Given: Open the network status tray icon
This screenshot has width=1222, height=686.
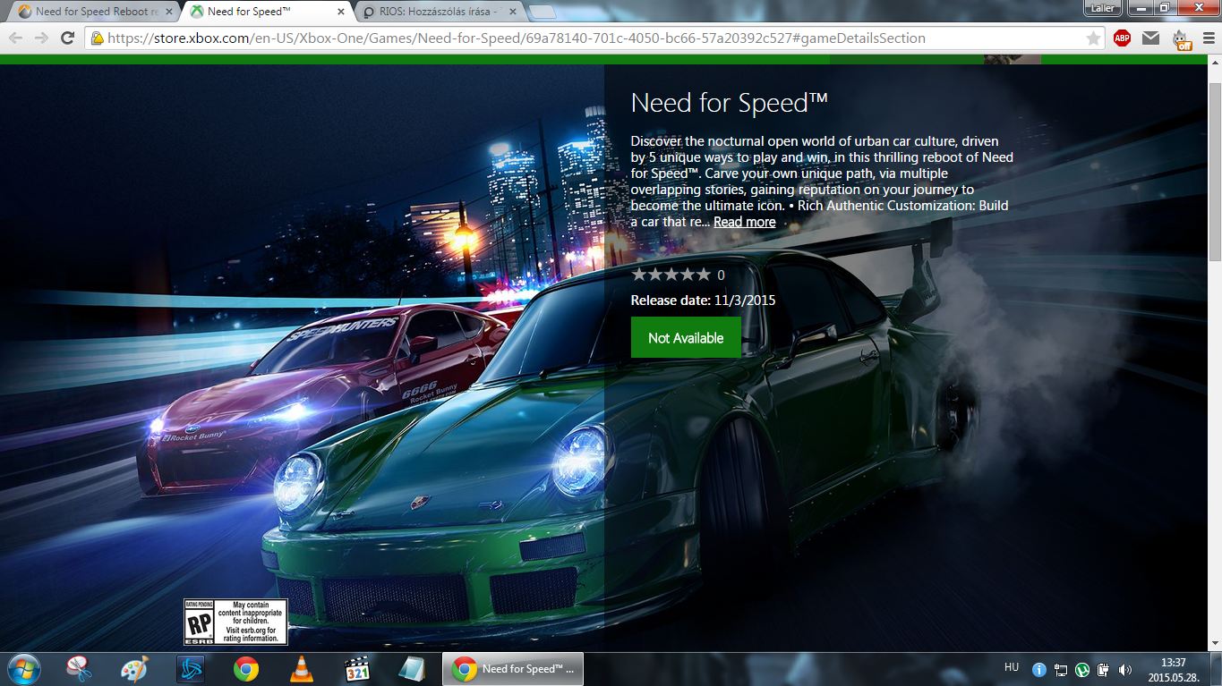Looking at the screenshot, I should (1060, 669).
